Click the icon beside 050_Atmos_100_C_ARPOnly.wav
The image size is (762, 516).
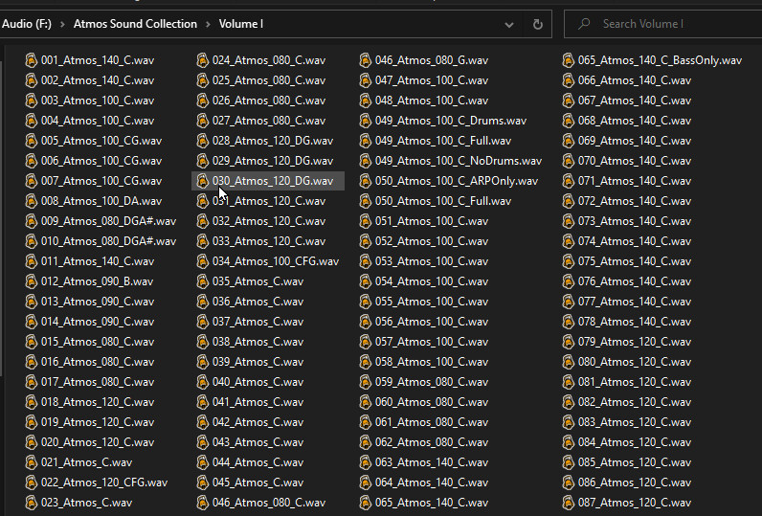(x=366, y=181)
